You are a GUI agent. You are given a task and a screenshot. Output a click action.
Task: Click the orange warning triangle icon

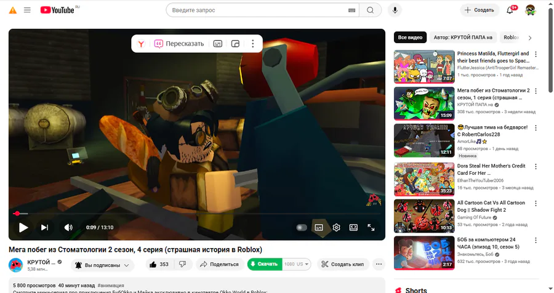tap(13, 10)
